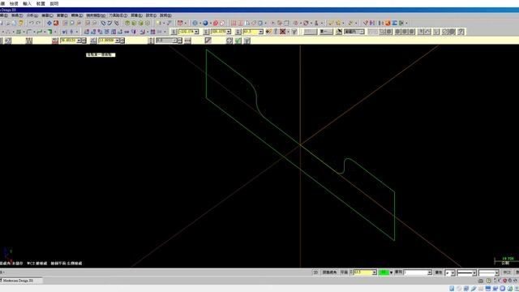This screenshot has height=292, width=519.
Task: Open the 分析(A) menu
Action: [x=32, y=15]
